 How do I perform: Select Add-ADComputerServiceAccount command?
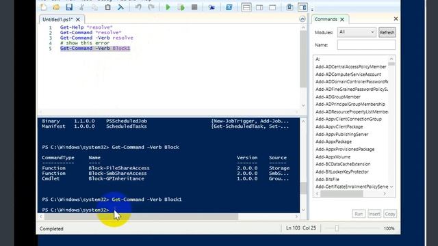pyautogui.click(x=348, y=74)
